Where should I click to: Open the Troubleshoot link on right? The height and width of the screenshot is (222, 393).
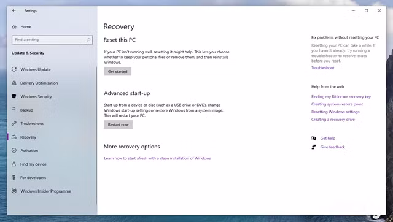click(x=322, y=68)
